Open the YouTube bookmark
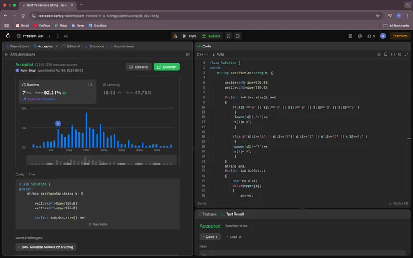The height and width of the screenshot is (258, 413). (42, 25)
